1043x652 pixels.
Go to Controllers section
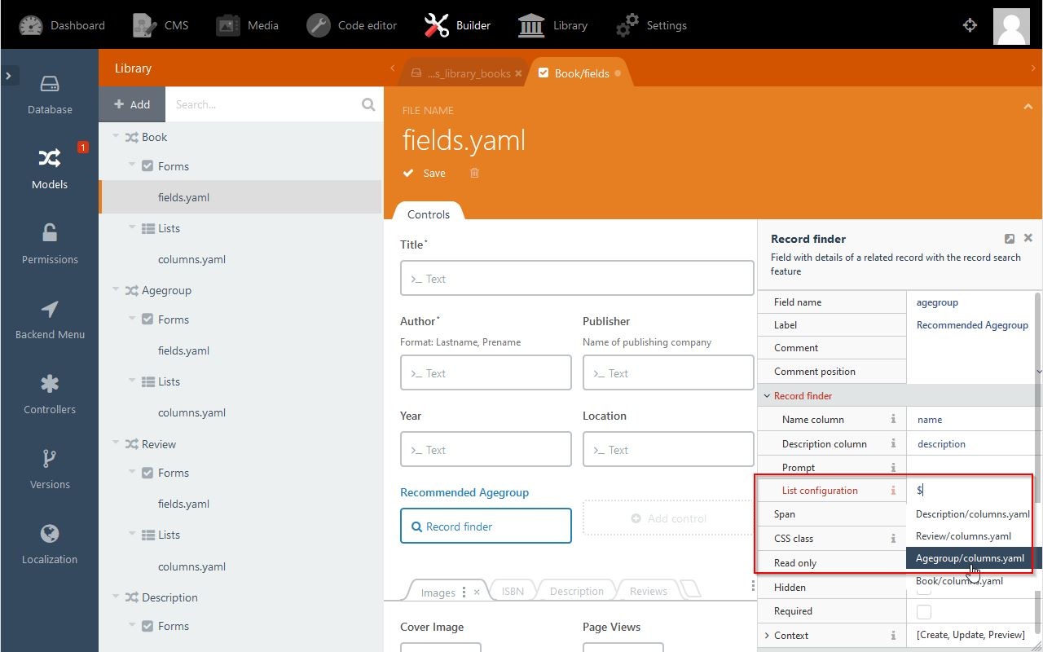point(50,394)
